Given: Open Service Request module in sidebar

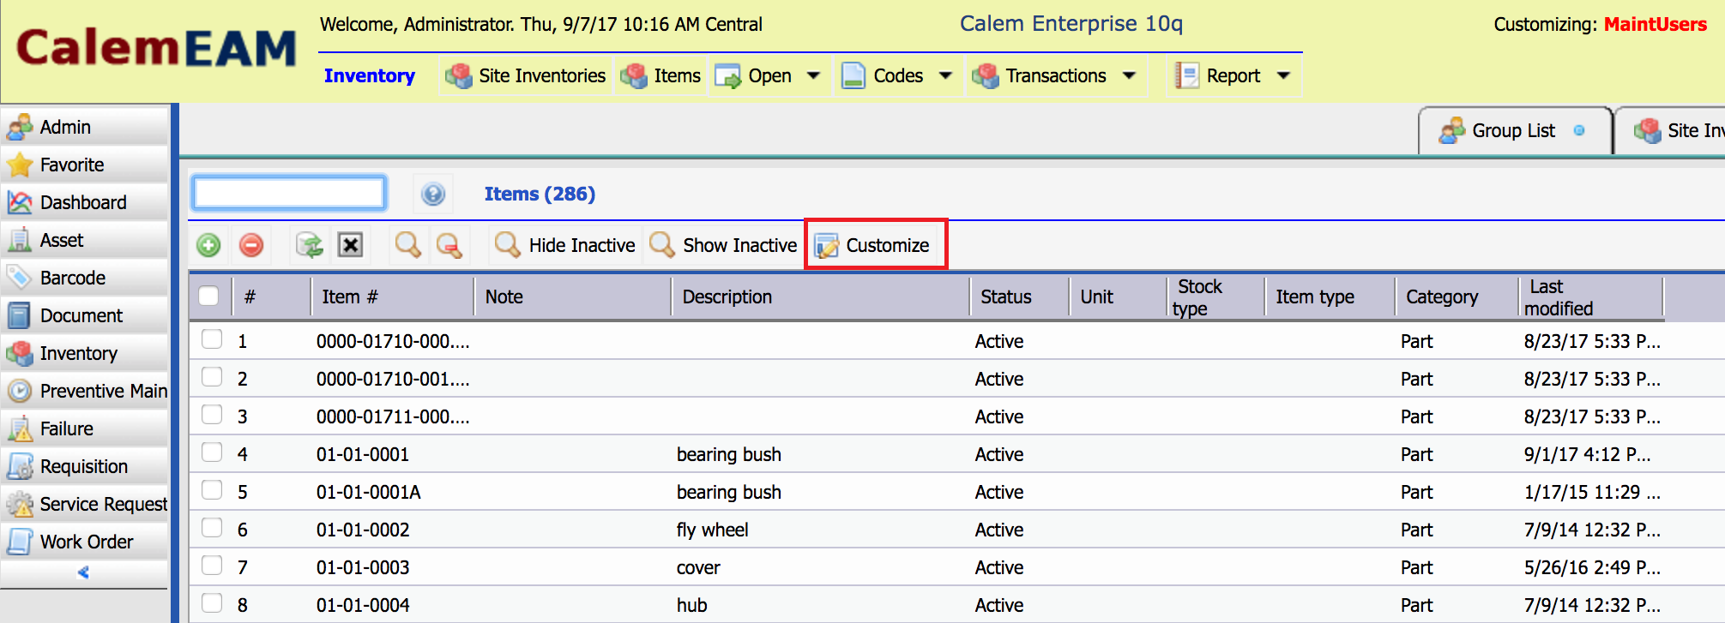Looking at the screenshot, I should click(x=84, y=504).
